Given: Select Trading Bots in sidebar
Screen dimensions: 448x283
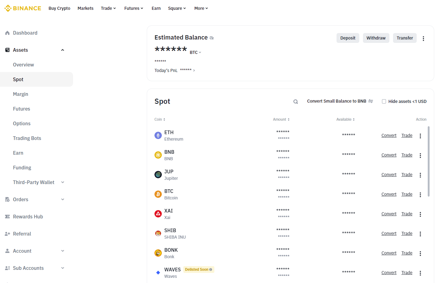Looking at the screenshot, I should 27,138.
